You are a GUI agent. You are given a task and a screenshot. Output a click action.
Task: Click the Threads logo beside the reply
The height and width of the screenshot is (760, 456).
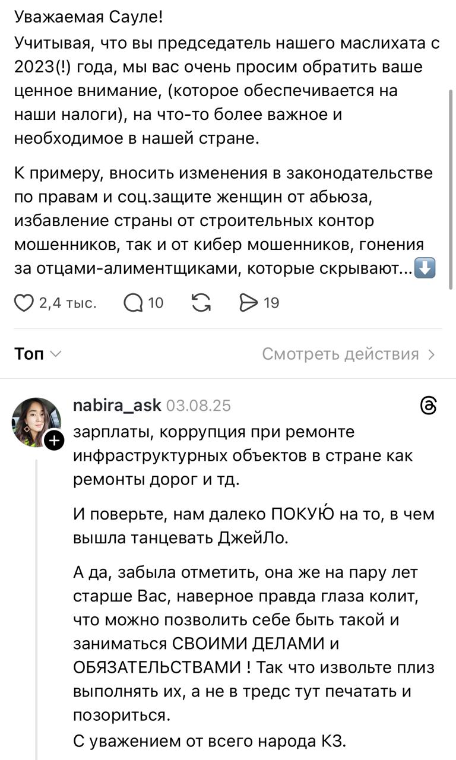click(428, 406)
